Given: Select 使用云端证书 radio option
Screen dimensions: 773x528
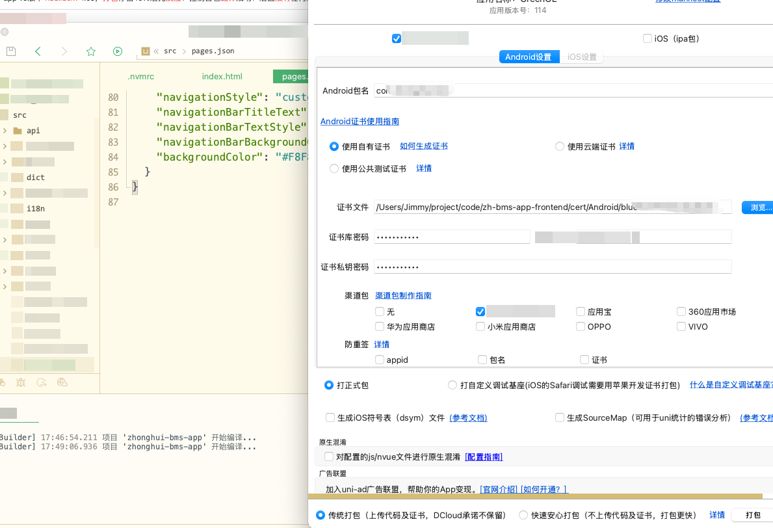Looking at the screenshot, I should 560,146.
